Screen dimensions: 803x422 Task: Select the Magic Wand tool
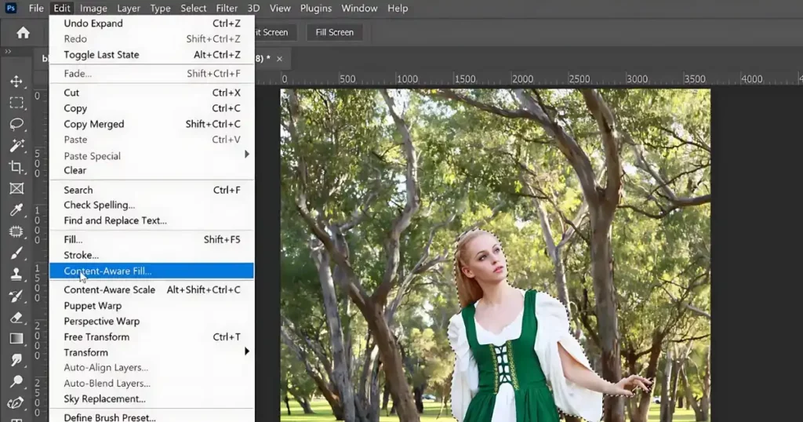(16, 146)
